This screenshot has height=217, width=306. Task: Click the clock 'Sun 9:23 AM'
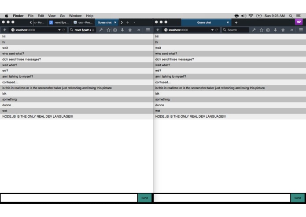(275, 16)
